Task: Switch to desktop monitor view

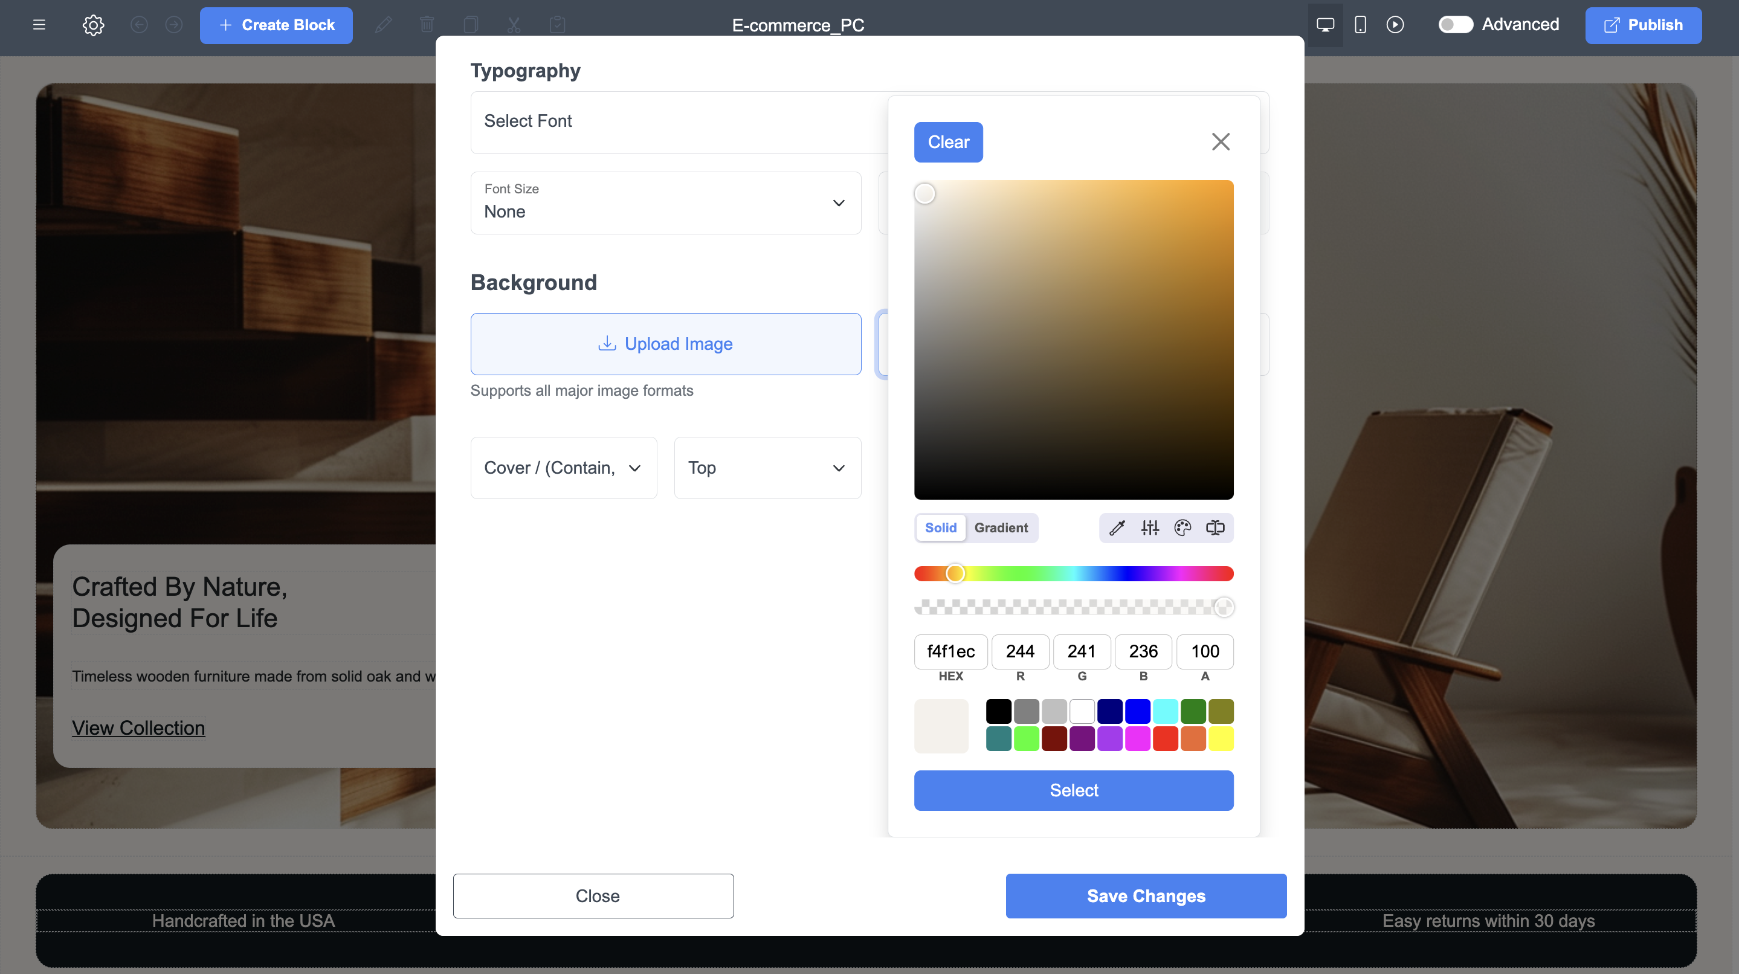Action: pyautogui.click(x=1325, y=25)
